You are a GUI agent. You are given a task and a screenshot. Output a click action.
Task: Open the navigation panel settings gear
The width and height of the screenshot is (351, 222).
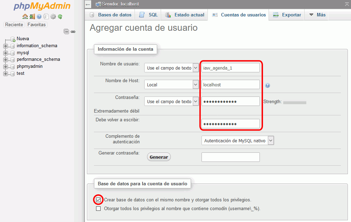[x=53, y=16]
